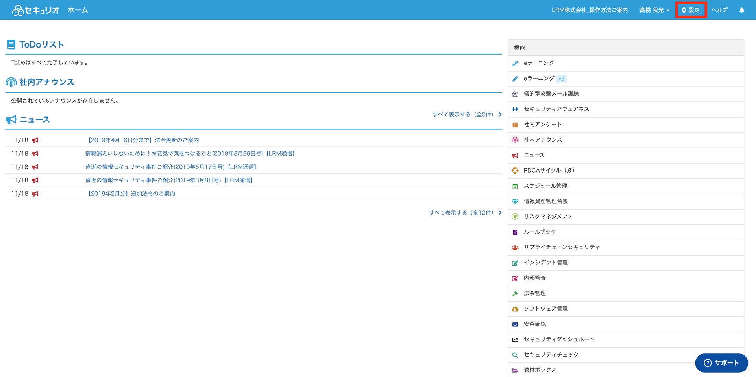This screenshot has height=377, width=756.
Task: Click the LRM株式会社_操作方法ご案内 organization name
Action: tap(590, 10)
